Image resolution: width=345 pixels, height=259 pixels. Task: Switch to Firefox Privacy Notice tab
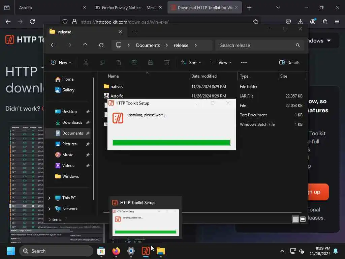point(128,7)
